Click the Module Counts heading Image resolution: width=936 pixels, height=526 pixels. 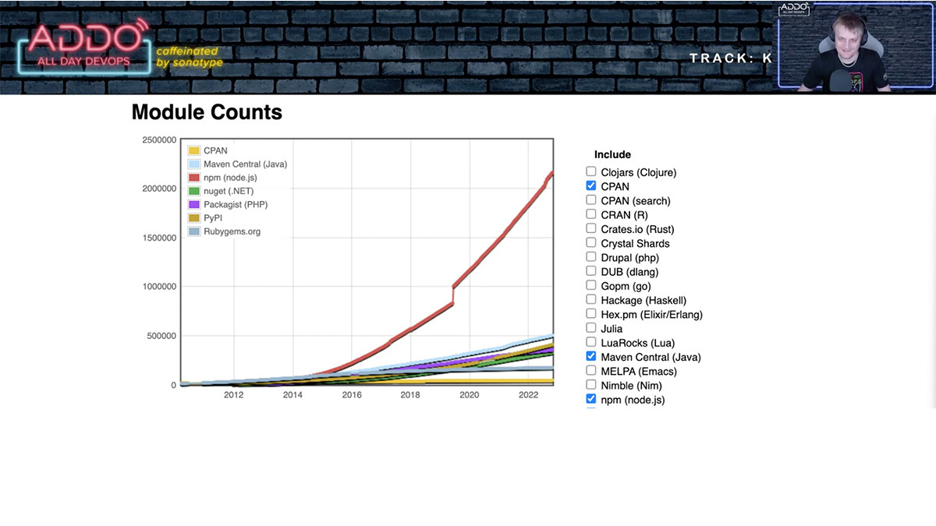[207, 112]
